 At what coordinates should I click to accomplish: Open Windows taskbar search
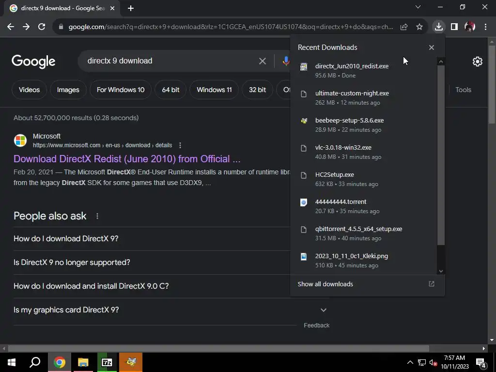[35, 362]
